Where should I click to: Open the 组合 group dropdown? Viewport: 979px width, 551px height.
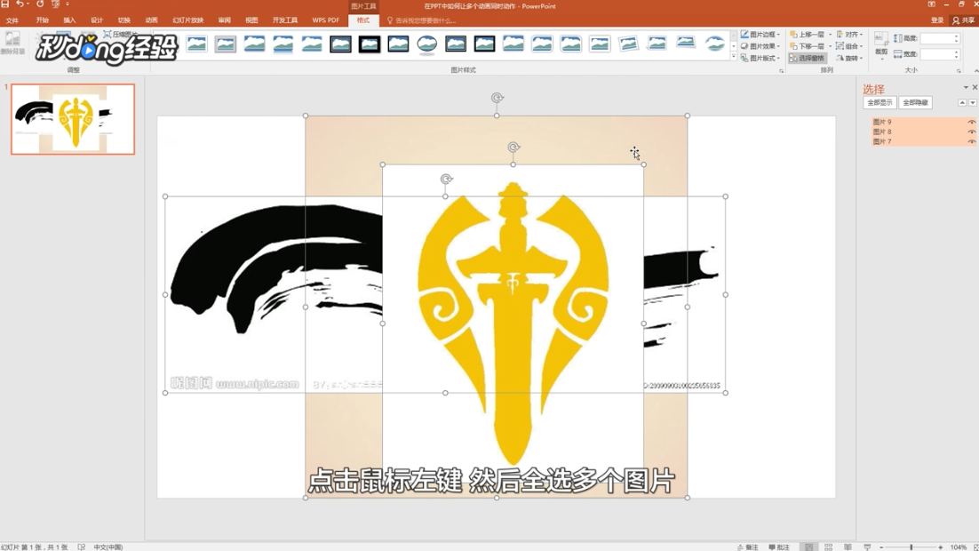pos(849,46)
